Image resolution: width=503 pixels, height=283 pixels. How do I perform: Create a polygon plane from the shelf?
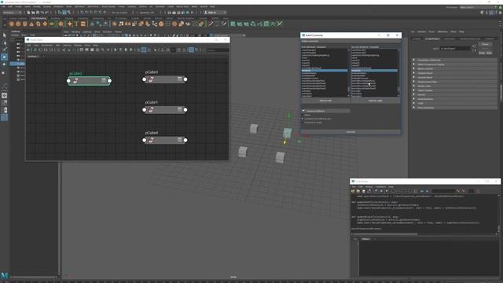(x=45, y=24)
